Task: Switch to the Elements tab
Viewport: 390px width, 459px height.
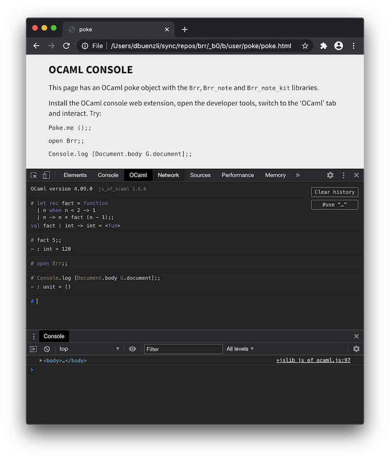Action: 75,175
